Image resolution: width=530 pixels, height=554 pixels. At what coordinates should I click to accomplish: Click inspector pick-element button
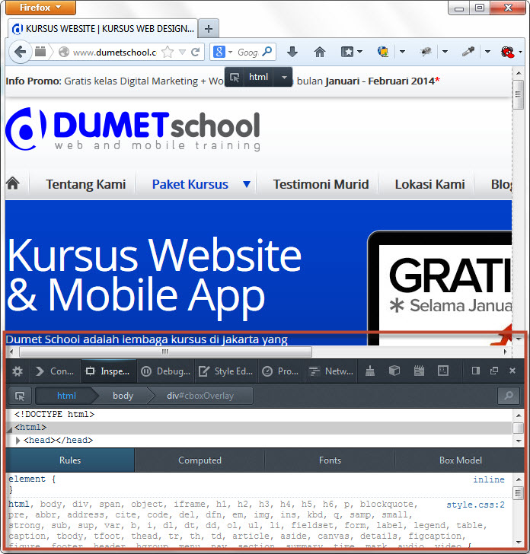coord(20,396)
